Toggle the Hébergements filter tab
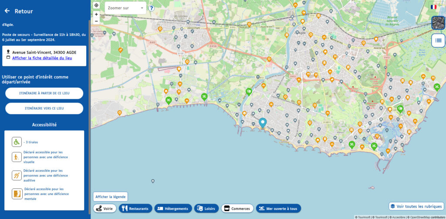Image resolution: width=446 pixels, height=219 pixels. (173, 209)
